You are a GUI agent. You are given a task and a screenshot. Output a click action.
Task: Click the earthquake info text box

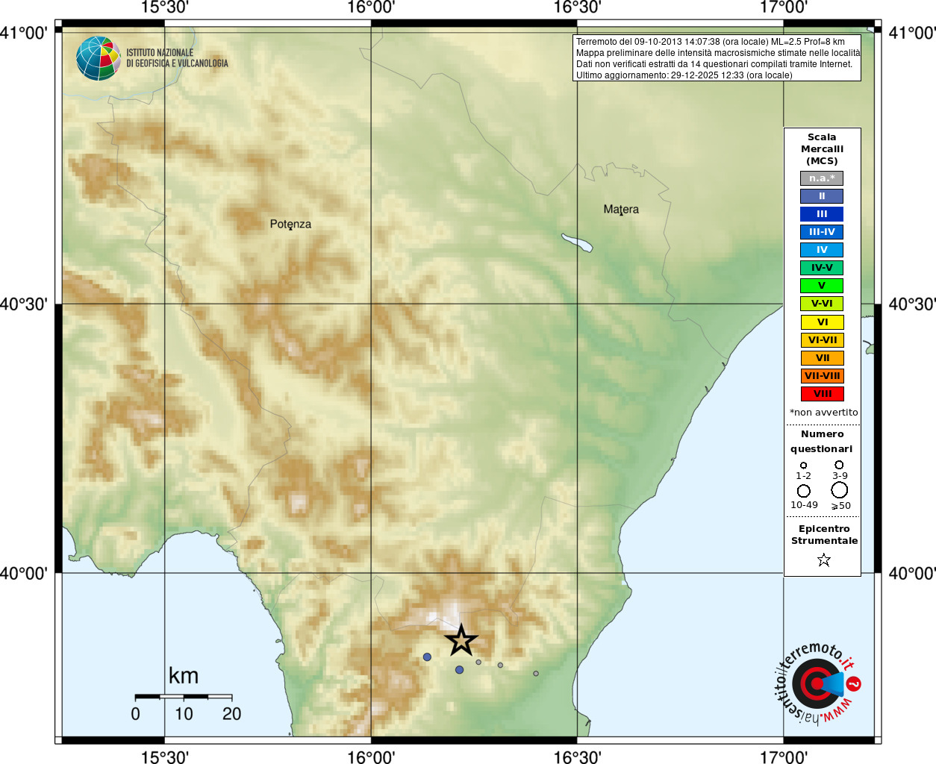point(717,58)
